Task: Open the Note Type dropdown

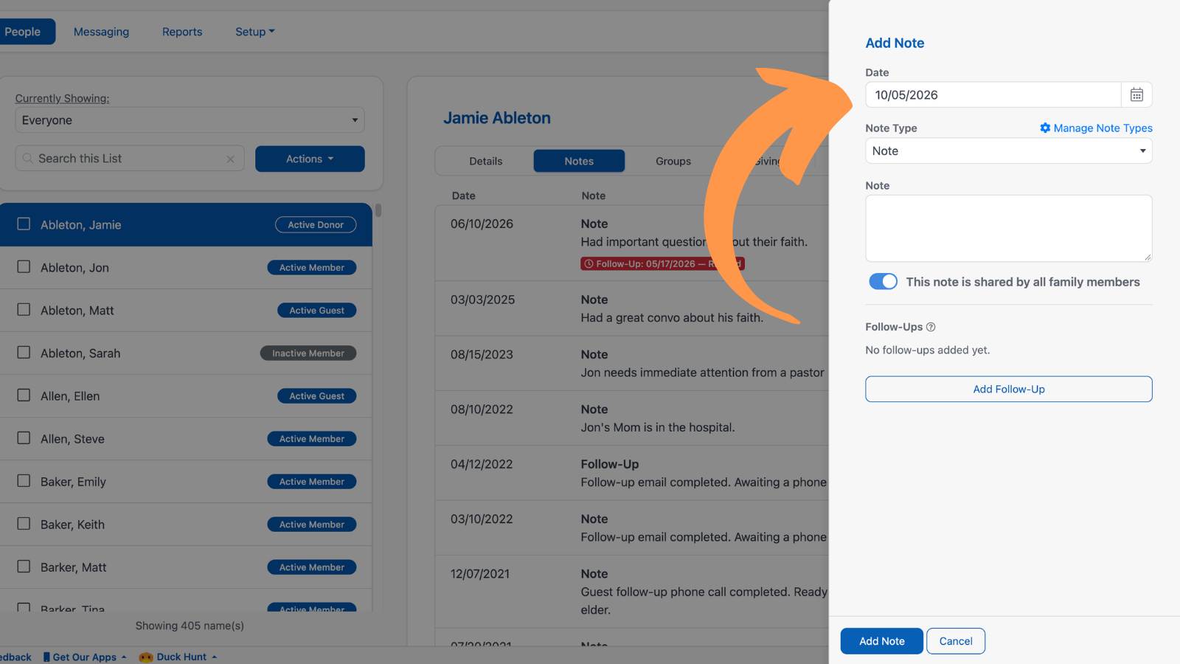Action: tap(1008, 151)
